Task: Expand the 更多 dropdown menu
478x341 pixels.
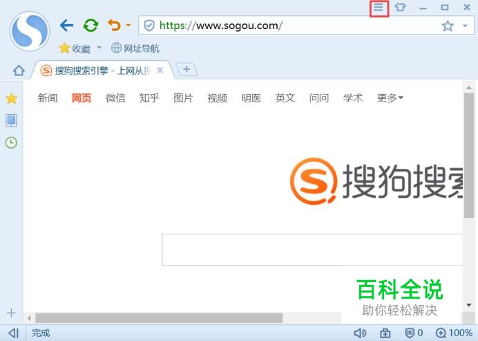Action: pyautogui.click(x=390, y=98)
